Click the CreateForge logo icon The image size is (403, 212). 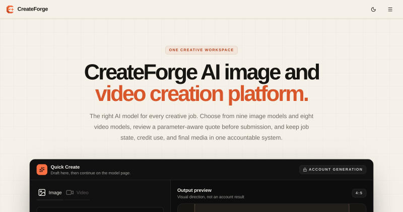coord(10,9)
